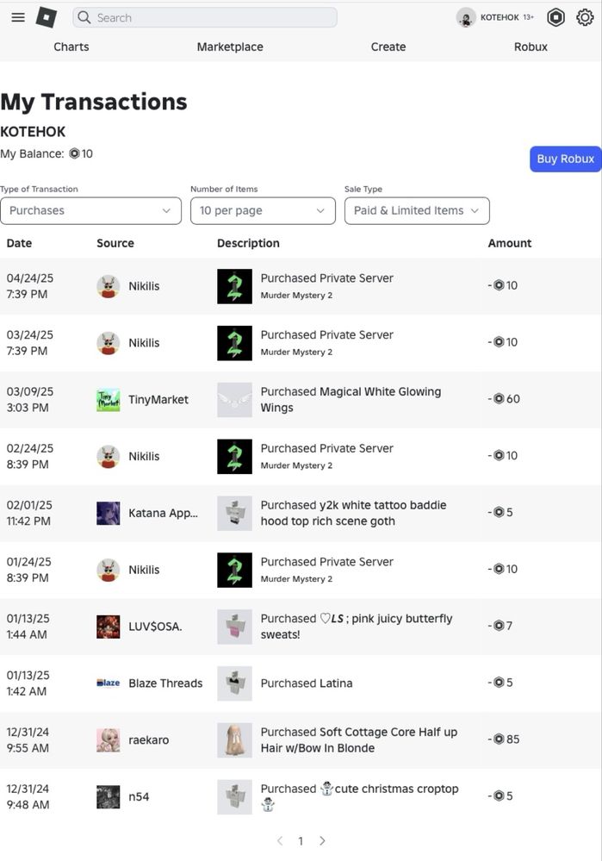Click page number 1 in pagination
Viewport: 602px width, 861px height.
[301, 841]
